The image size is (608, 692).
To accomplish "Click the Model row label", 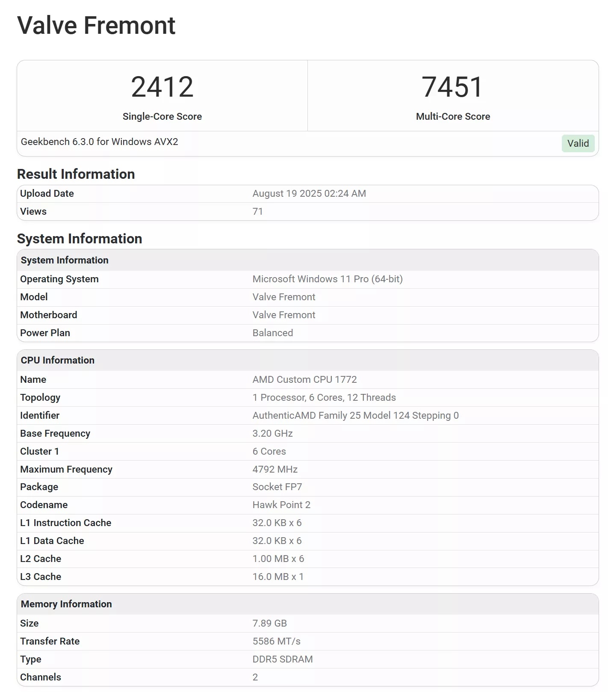I will tap(34, 297).
